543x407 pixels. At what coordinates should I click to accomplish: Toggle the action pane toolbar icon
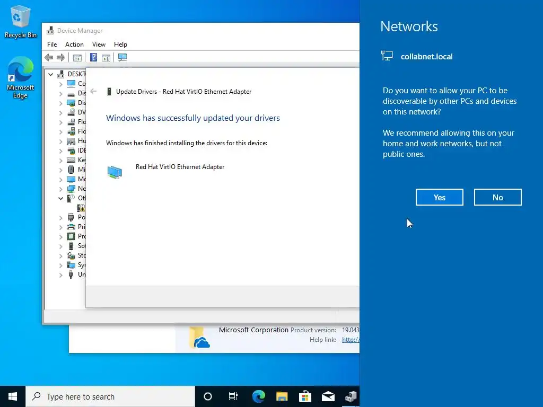[106, 57]
